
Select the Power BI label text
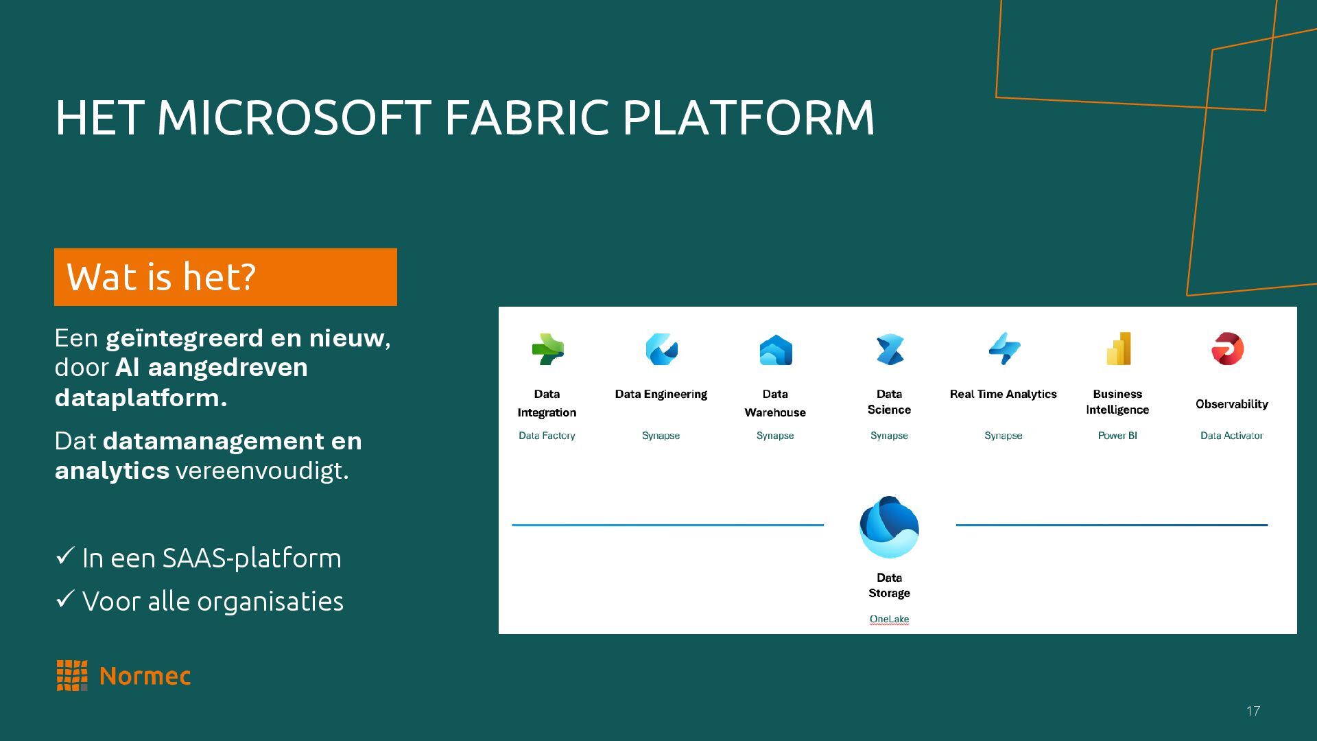(x=1117, y=436)
